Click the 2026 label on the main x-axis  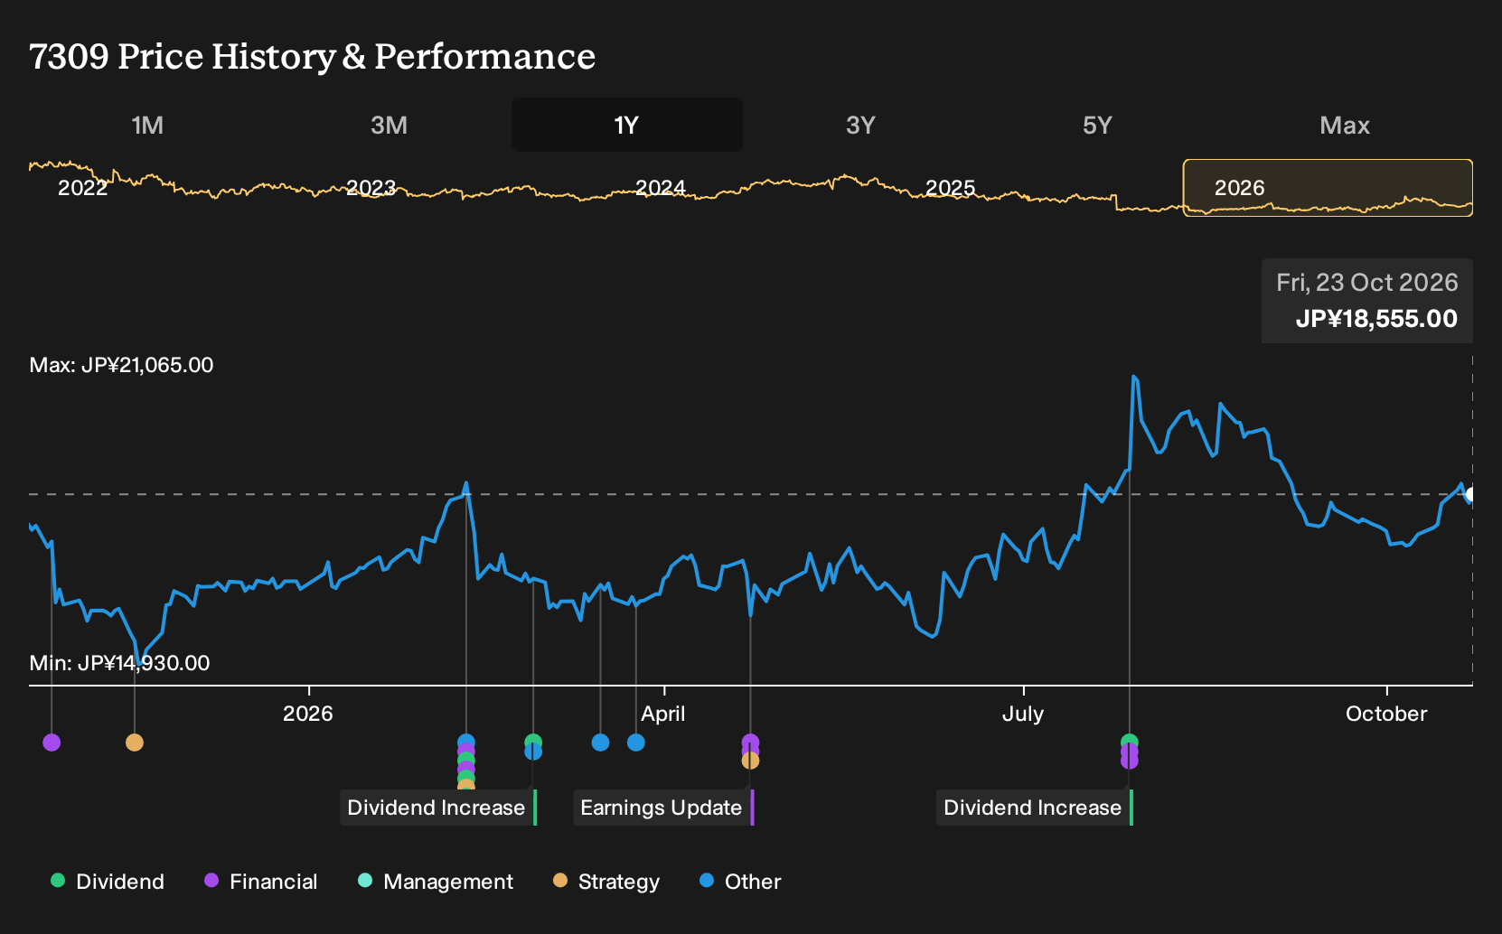308,714
